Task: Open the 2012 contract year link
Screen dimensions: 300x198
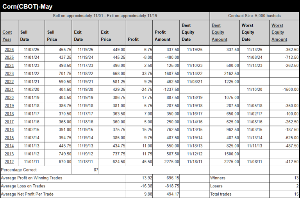Action: (x=9, y=162)
